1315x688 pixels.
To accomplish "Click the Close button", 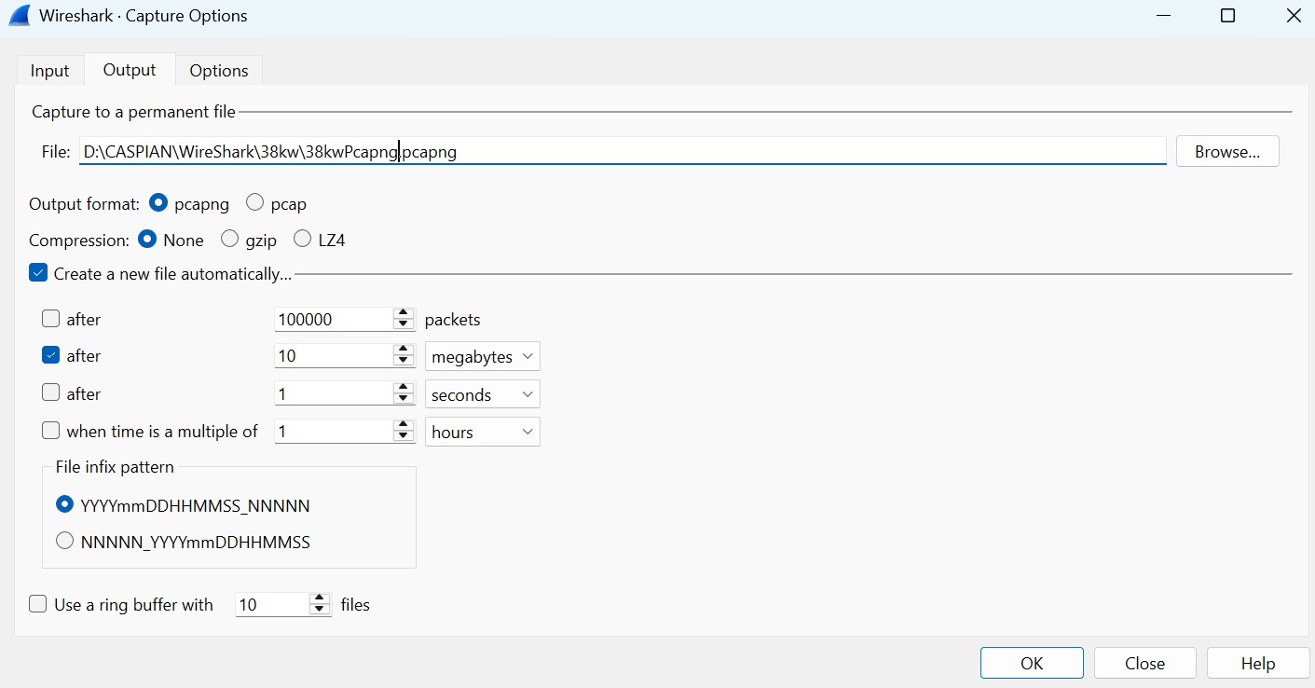I will click(x=1144, y=663).
